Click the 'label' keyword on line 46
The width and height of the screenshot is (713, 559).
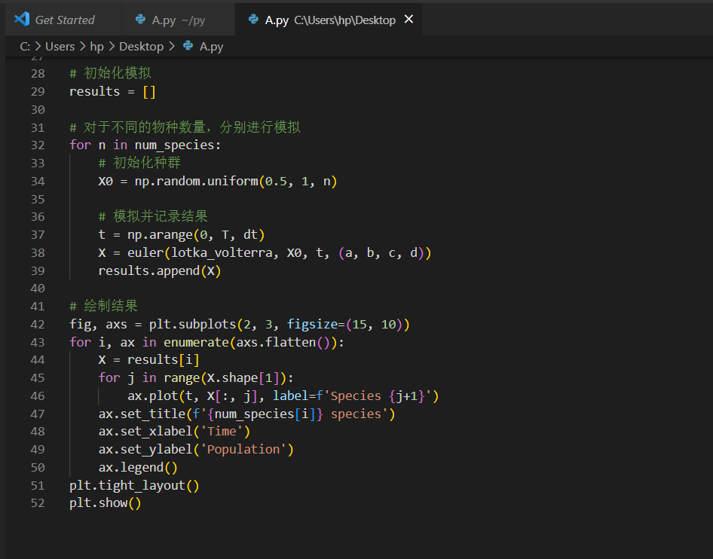click(x=291, y=396)
